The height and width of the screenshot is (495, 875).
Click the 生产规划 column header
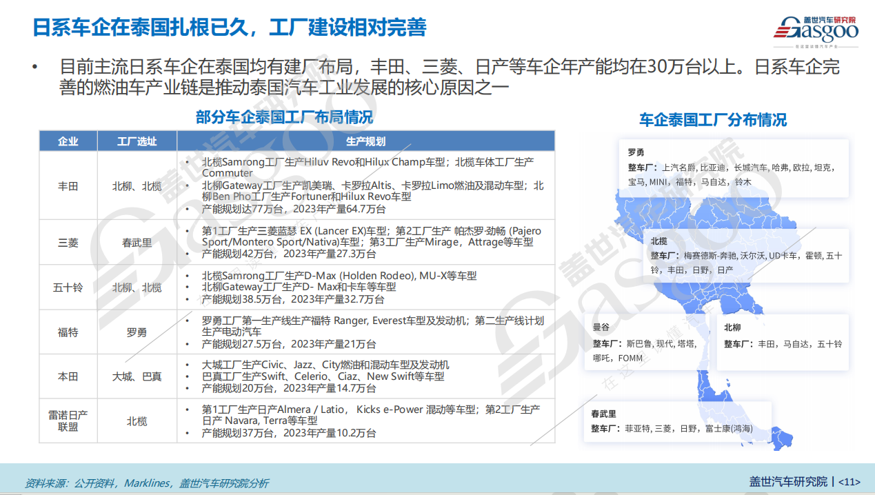(365, 141)
